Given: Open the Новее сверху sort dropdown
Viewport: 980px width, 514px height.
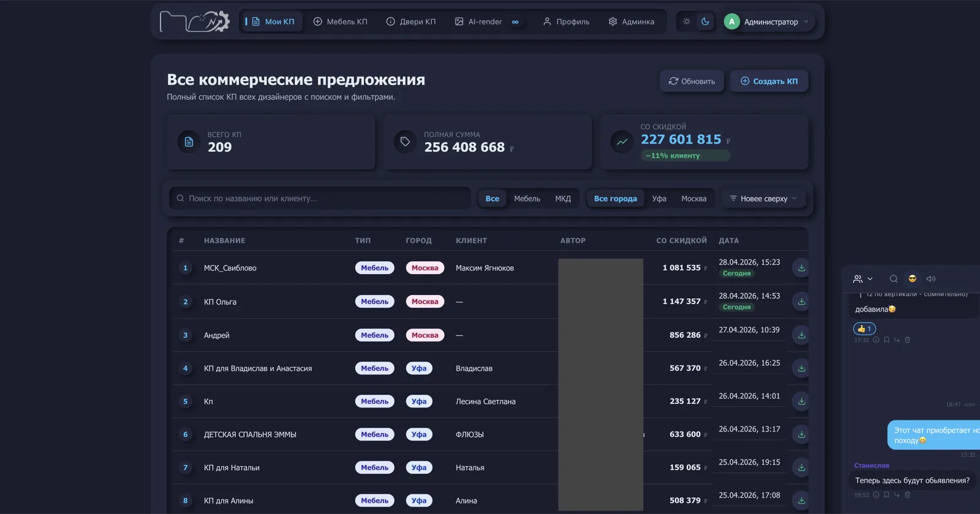Looking at the screenshot, I should click(x=763, y=198).
